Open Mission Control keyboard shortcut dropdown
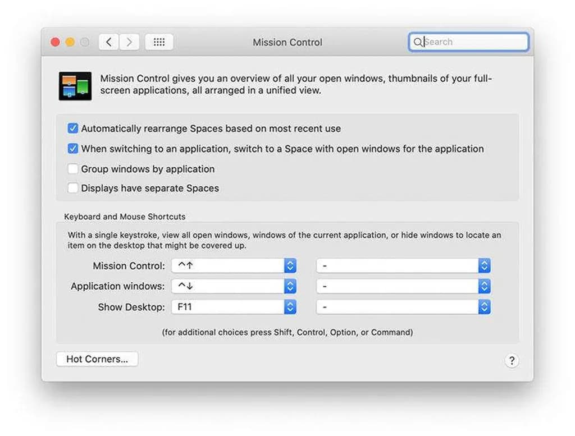This screenshot has width=575, height=436. pyautogui.click(x=234, y=265)
